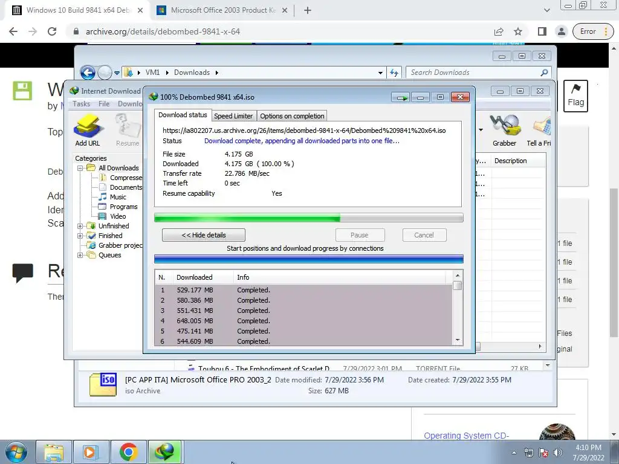The image size is (619, 464).
Task: Show hidden system tray icons
Action: pyautogui.click(x=514, y=453)
